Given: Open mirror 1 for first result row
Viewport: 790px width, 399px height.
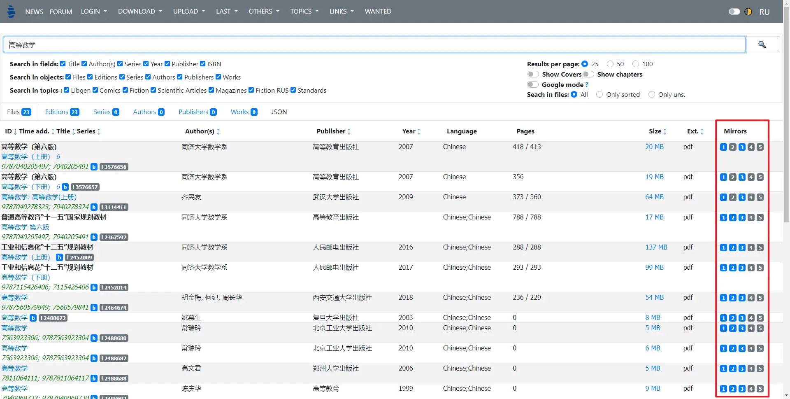Looking at the screenshot, I should click(723, 147).
